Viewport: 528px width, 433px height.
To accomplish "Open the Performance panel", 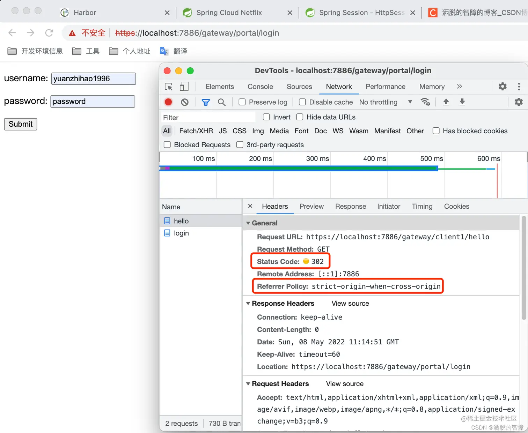I will [x=386, y=87].
